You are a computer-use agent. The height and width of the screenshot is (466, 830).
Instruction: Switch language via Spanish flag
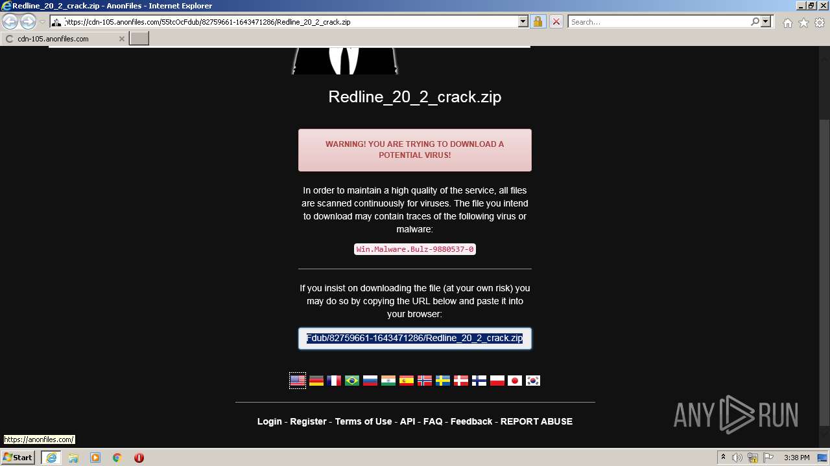[407, 381]
